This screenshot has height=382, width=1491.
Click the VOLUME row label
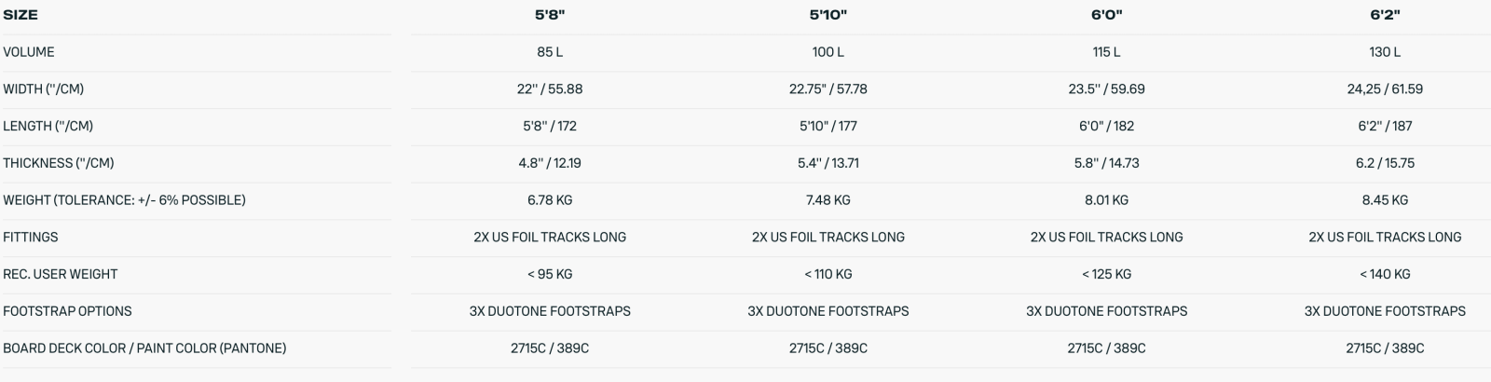tap(29, 52)
